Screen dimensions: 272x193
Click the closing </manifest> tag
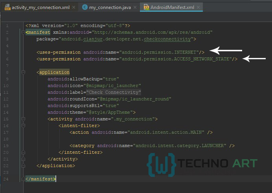(40, 179)
